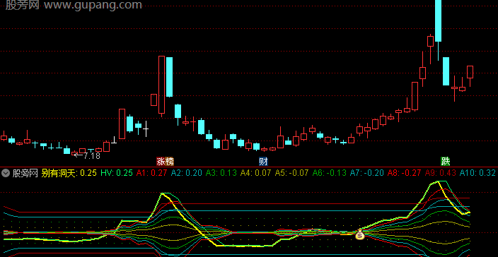
Task: Select the A9: 0.43 line label
Action: pos(441,173)
